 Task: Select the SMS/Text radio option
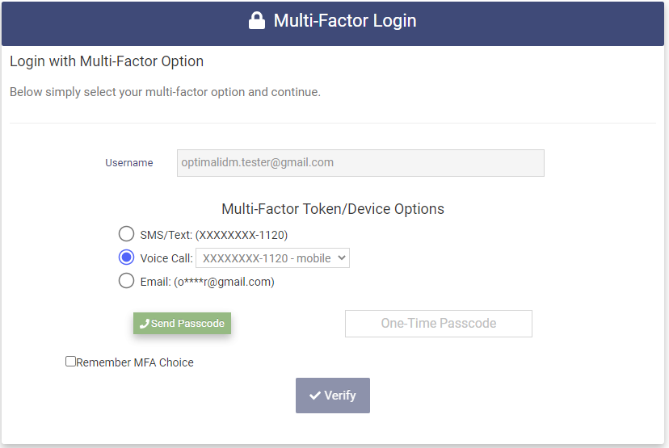tap(126, 234)
